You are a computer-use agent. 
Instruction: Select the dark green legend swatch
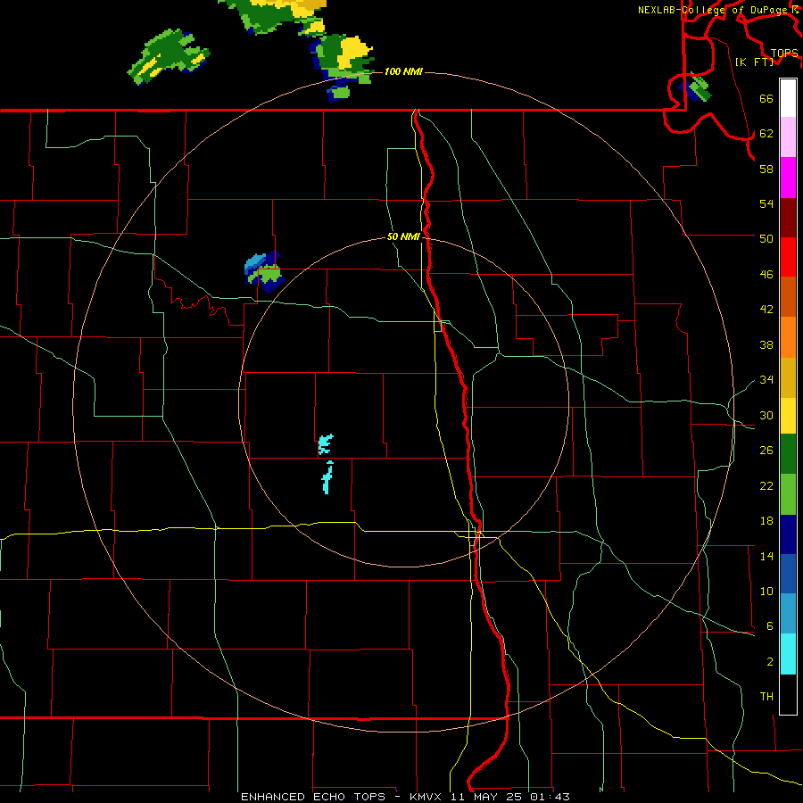click(788, 454)
